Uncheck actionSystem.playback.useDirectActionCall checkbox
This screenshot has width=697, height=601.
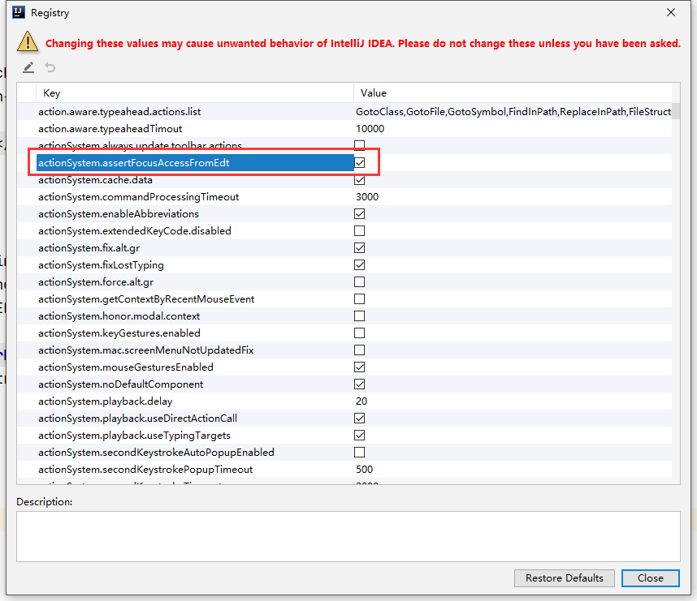(x=360, y=419)
